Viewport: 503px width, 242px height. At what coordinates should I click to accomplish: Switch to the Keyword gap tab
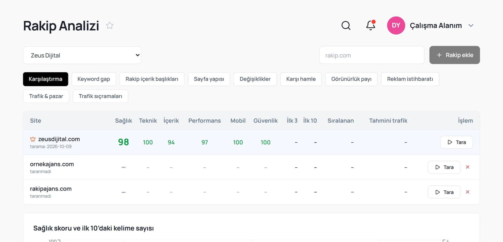[x=94, y=79]
